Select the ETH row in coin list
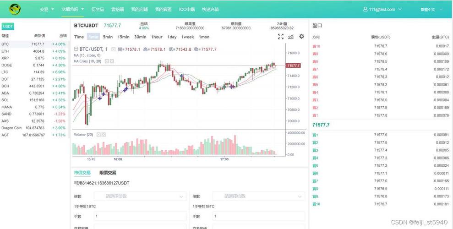Image resolution: width=453 pixels, height=229 pixels. [x=34, y=51]
